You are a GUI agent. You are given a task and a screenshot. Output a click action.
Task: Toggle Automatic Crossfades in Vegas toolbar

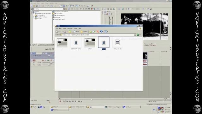64,6
